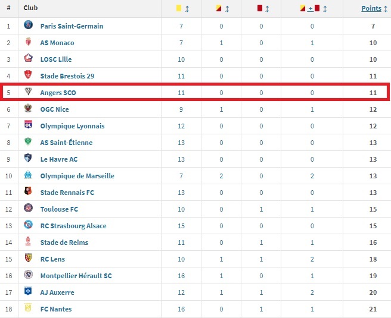This screenshot has height=318, width=391.
Task: Click the RC Lens club crest
Action: 28,259
